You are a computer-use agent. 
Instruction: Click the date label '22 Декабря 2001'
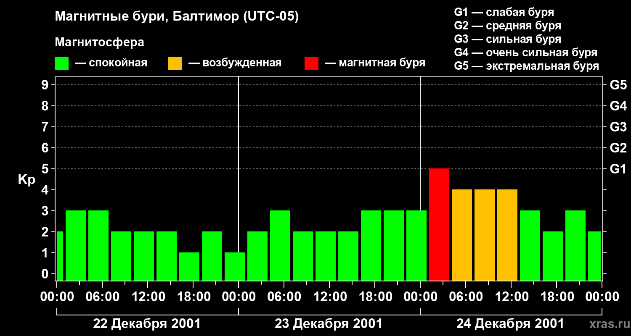click(147, 324)
